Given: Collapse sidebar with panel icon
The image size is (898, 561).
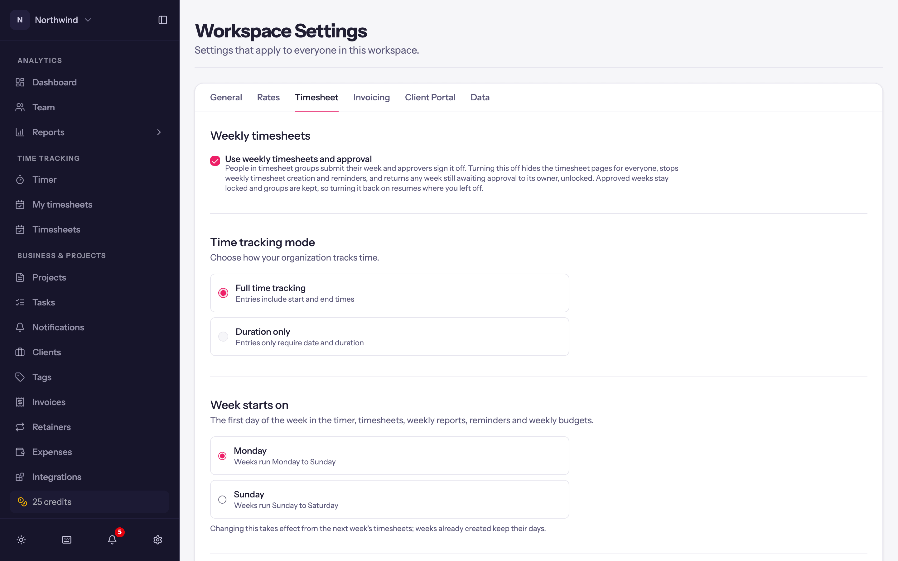Looking at the screenshot, I should point(162,20).
